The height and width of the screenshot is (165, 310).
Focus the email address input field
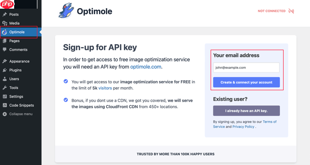click(x=246, y=67)
